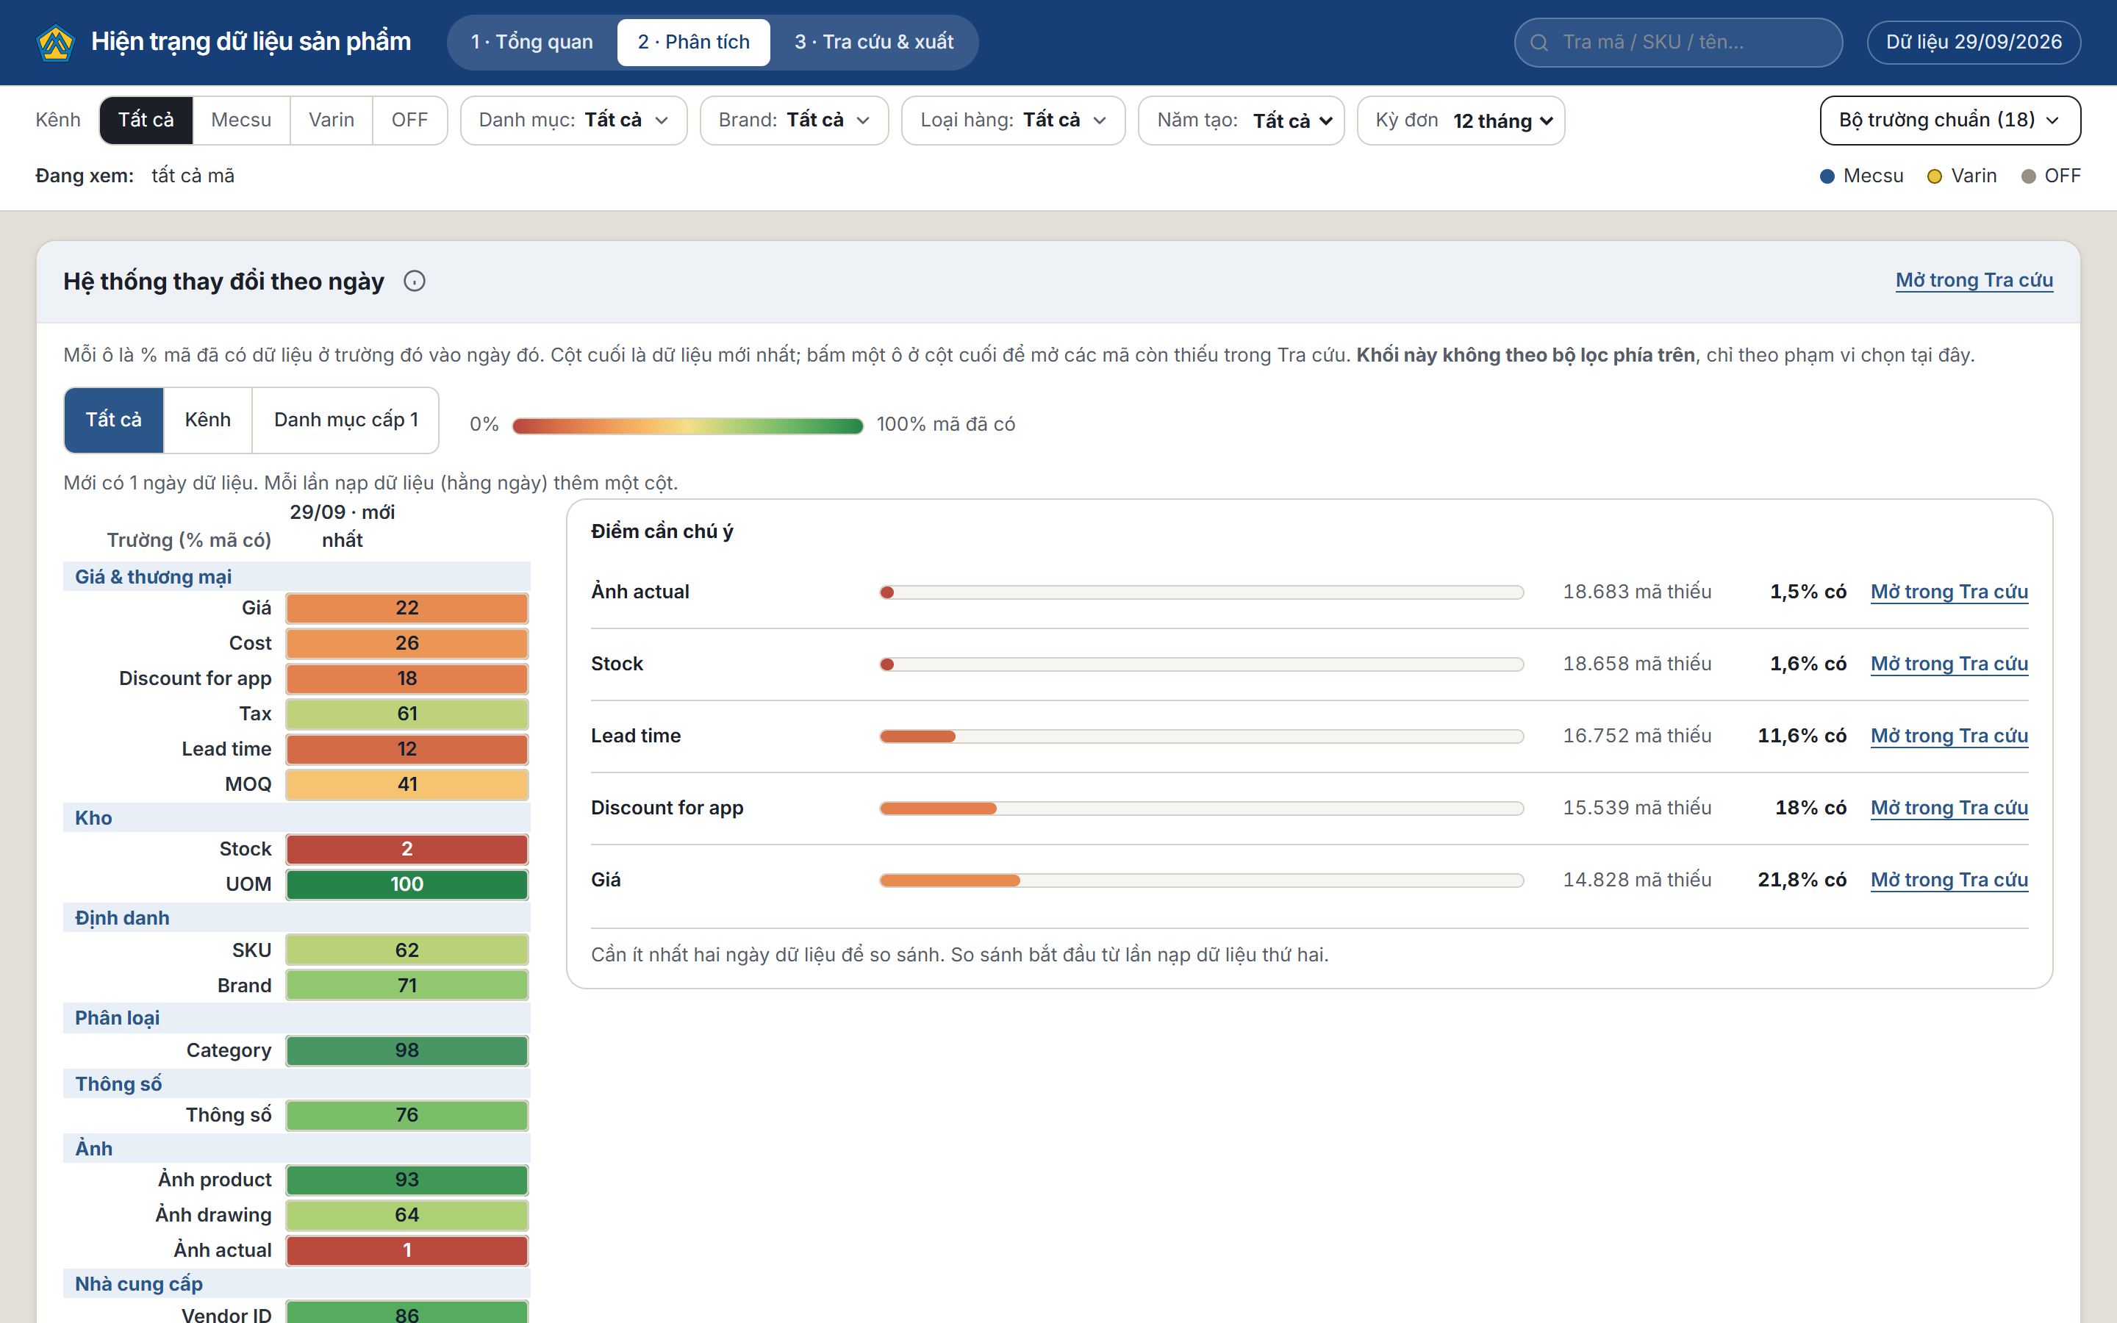Open Mở trong Tra cứu for Ảnh actual

1949,592
